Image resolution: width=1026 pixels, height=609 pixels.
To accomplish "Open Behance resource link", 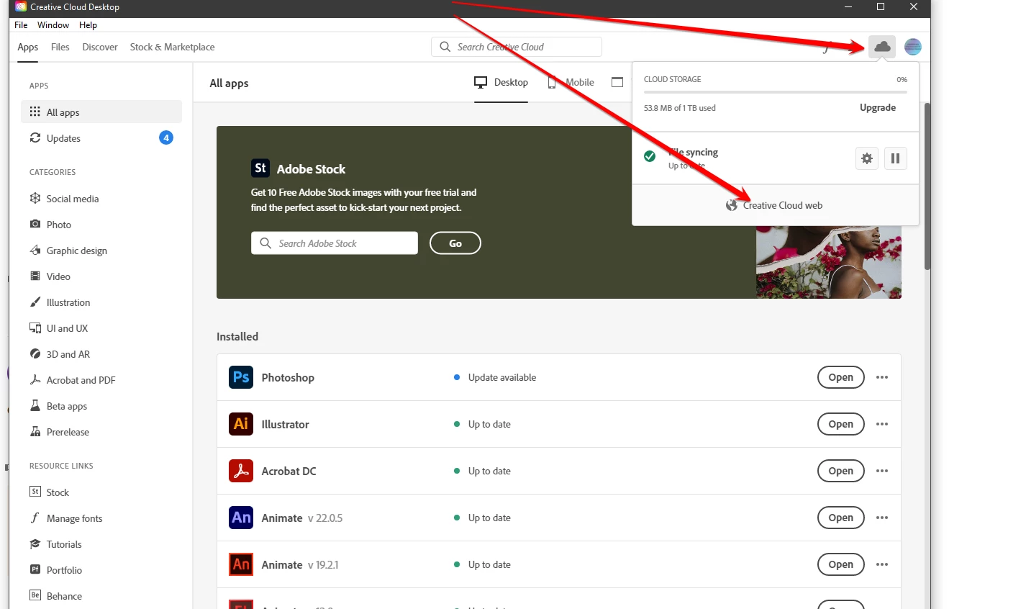I will coord(101,596).
